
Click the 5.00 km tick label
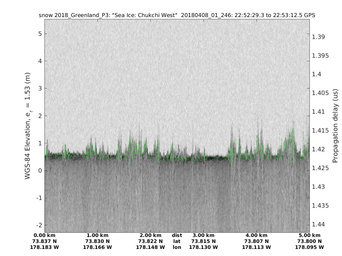(310, 235)
